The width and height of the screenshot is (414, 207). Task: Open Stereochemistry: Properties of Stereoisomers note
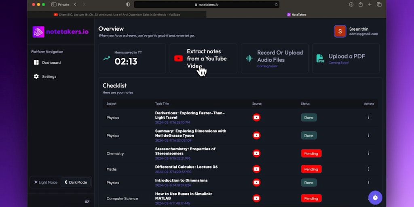[185, 151]
